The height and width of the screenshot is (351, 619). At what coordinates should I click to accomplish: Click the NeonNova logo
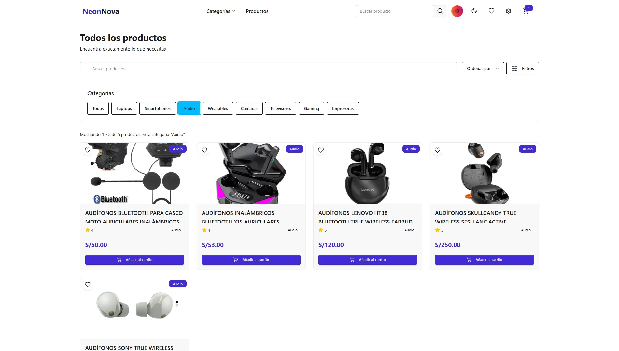tap(101, 11)
